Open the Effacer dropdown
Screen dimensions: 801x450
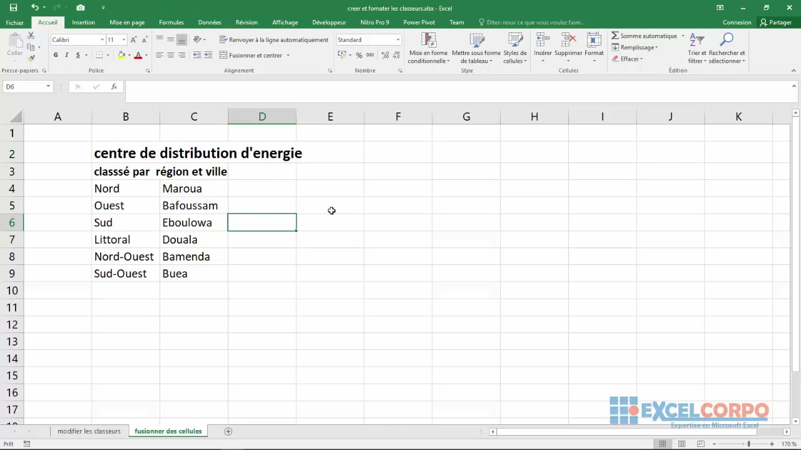point(627,59)
